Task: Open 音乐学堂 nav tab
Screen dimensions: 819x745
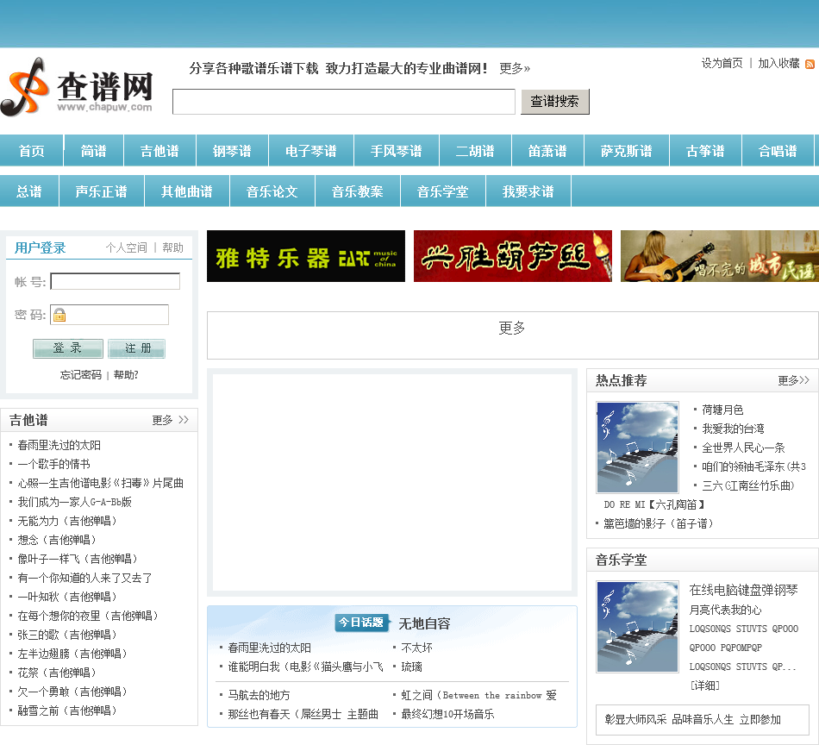Action: pos(443,191)
